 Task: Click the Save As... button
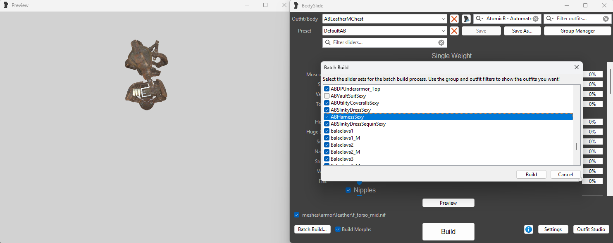[x=522, y=31]
